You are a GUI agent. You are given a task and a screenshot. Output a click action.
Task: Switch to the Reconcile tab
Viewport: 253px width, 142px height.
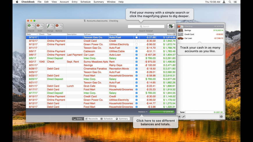[x=92, y=119]
